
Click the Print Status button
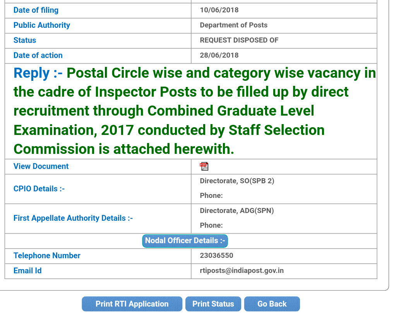213,304
